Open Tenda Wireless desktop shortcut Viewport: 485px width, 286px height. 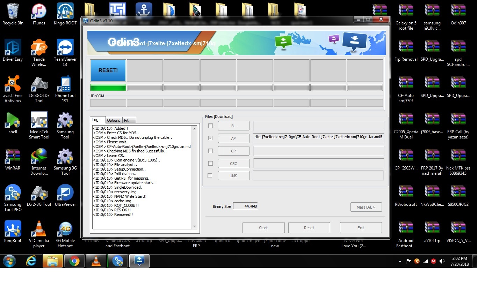pyautogui.click(x=39, y=53)
